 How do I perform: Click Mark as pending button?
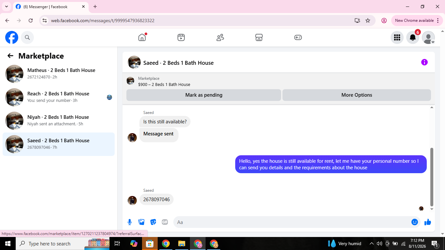[204, 95]
